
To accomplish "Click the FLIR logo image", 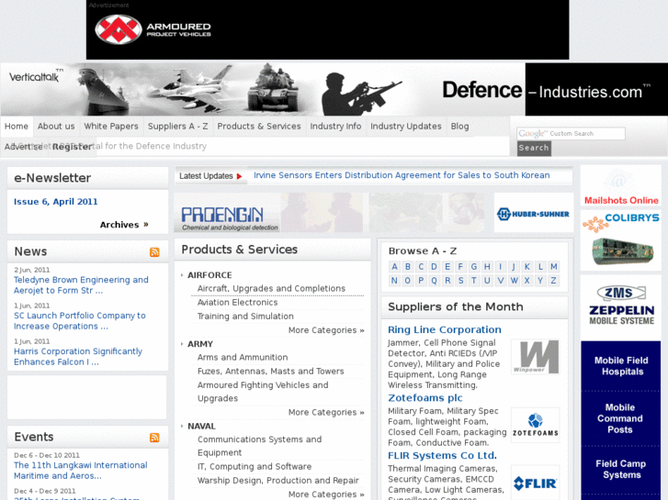I will (x=536, y=483).
